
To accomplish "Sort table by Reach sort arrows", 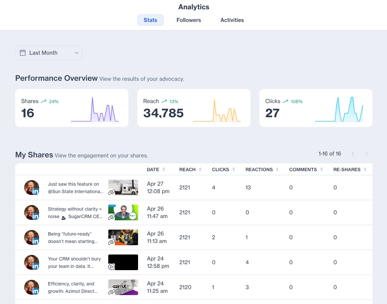I will [200, 169].
